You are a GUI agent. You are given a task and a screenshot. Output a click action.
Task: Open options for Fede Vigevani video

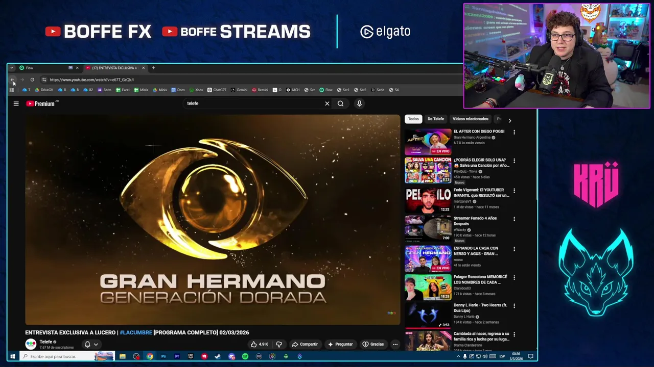(514, 191)
